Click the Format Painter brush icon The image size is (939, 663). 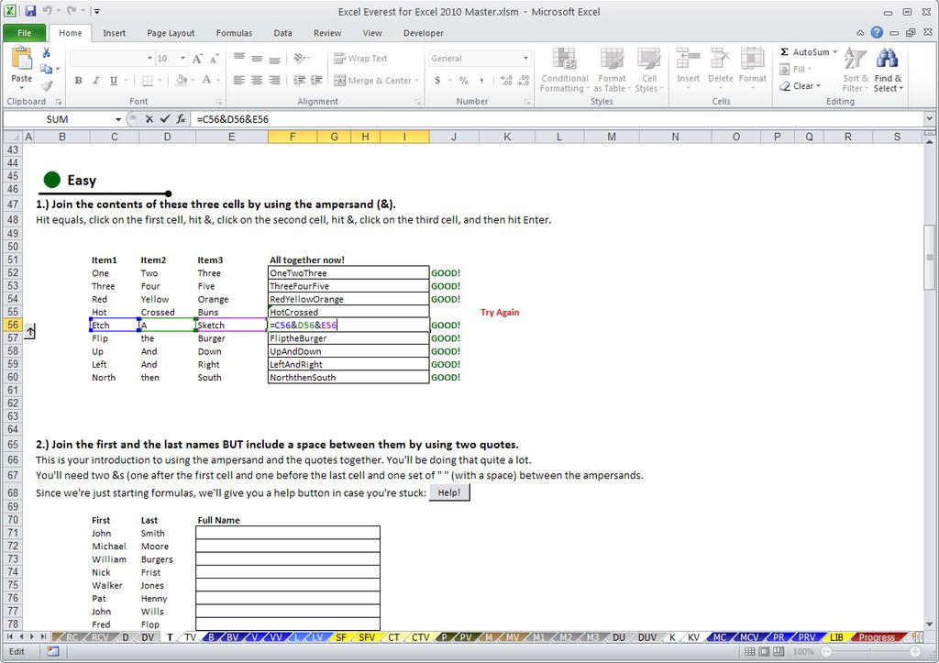coord(46,86)
